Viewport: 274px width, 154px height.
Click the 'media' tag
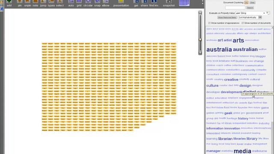pos(242,151)
